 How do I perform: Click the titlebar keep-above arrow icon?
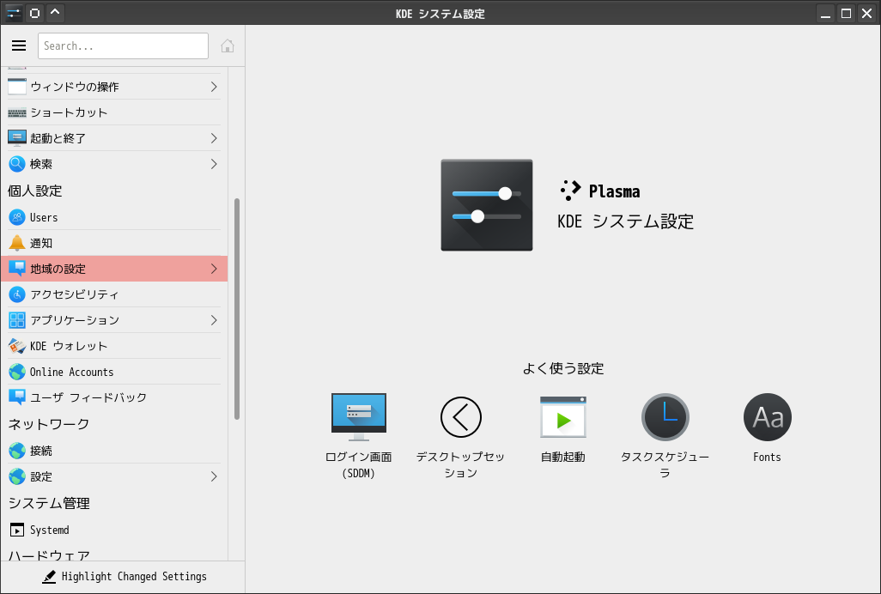[x=55, y=13]
